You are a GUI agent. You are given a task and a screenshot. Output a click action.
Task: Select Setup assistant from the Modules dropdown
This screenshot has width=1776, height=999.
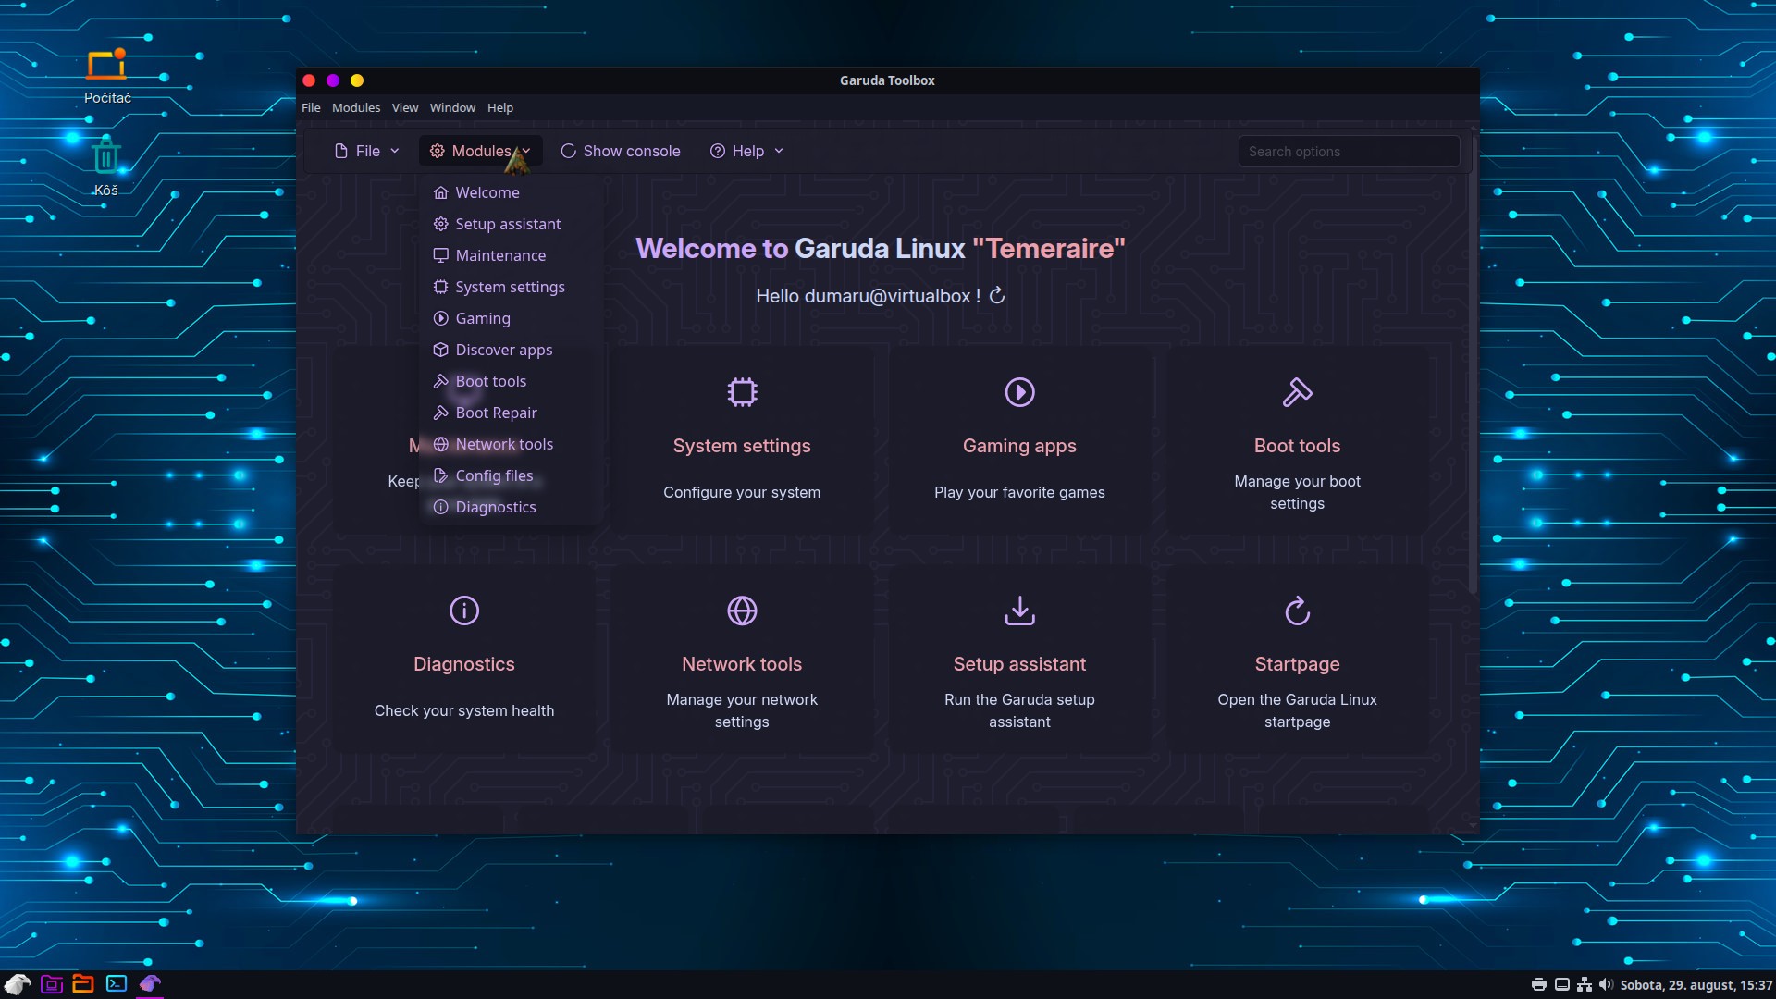(511, 224)
